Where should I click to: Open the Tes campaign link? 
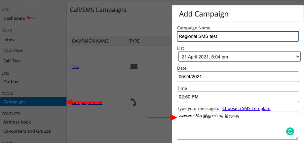[75, 66]
